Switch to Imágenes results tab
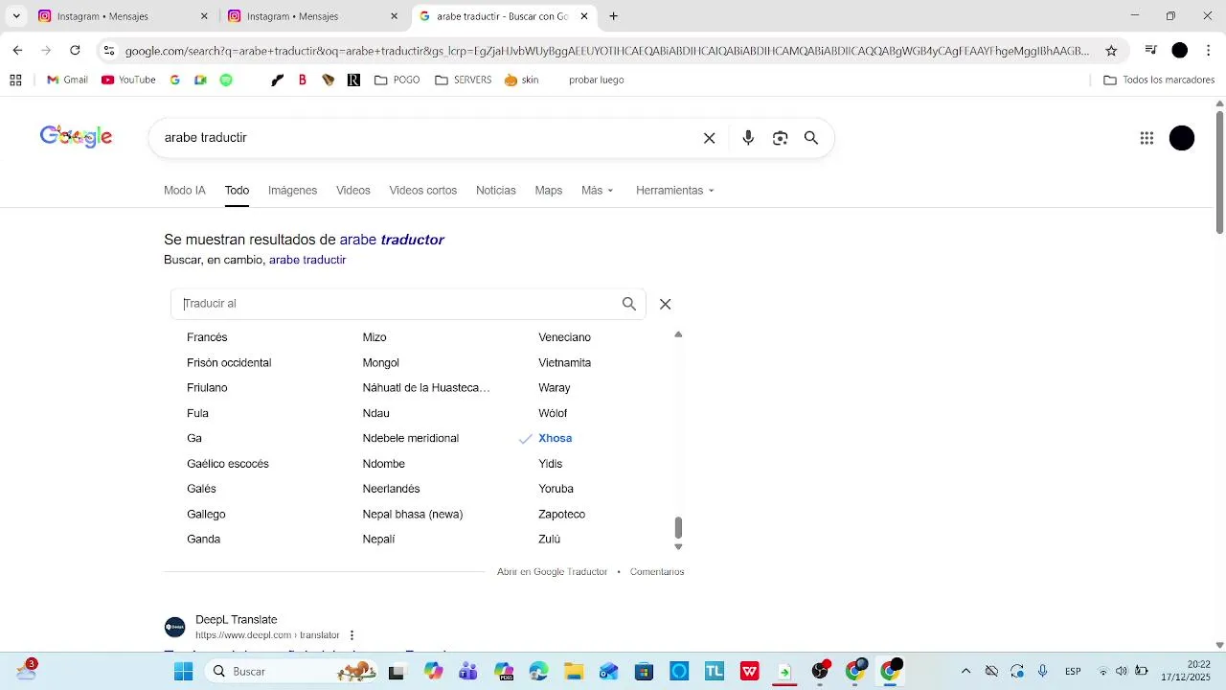The width and height of the screenshot is (1226, 690). click(x=292, y=191)
